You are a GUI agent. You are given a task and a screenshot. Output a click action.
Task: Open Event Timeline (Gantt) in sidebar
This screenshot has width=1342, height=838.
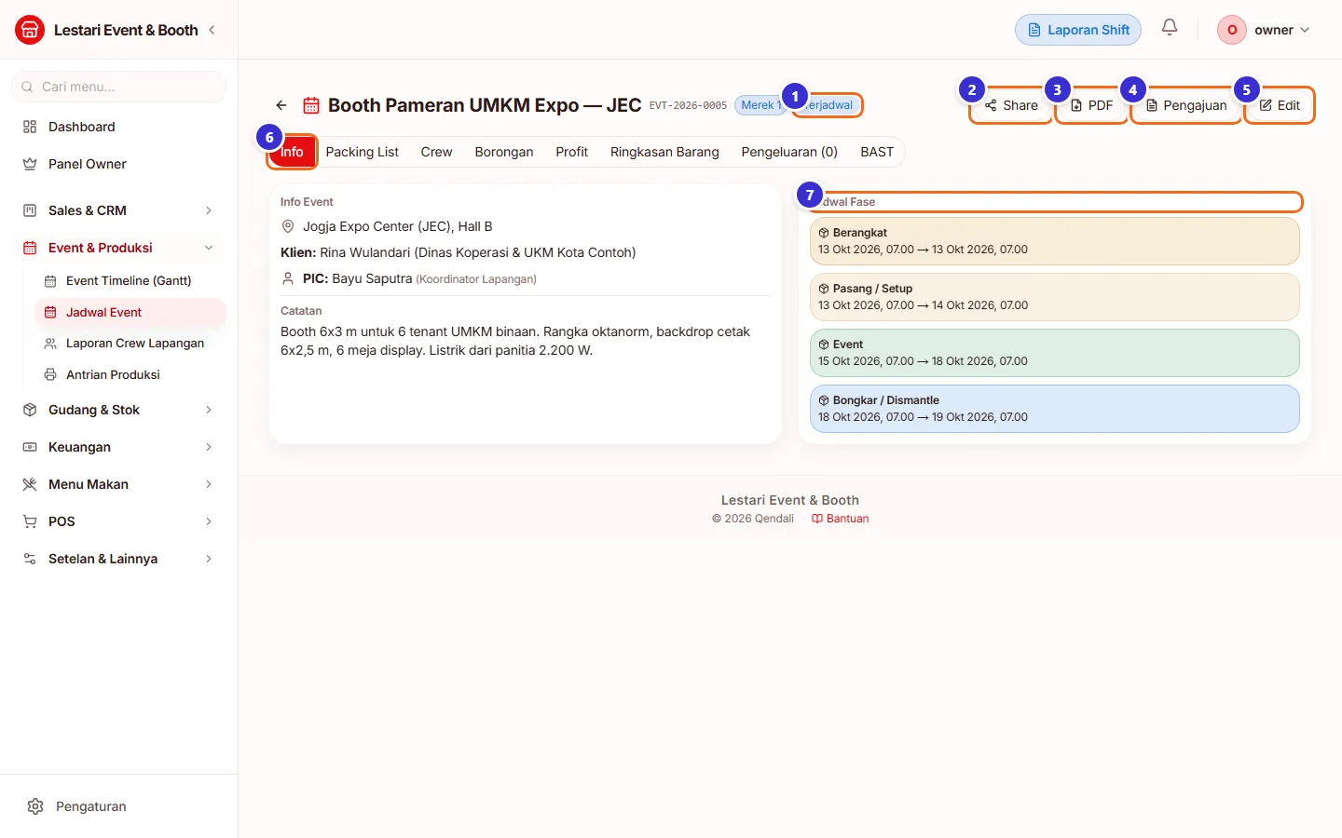130,280
